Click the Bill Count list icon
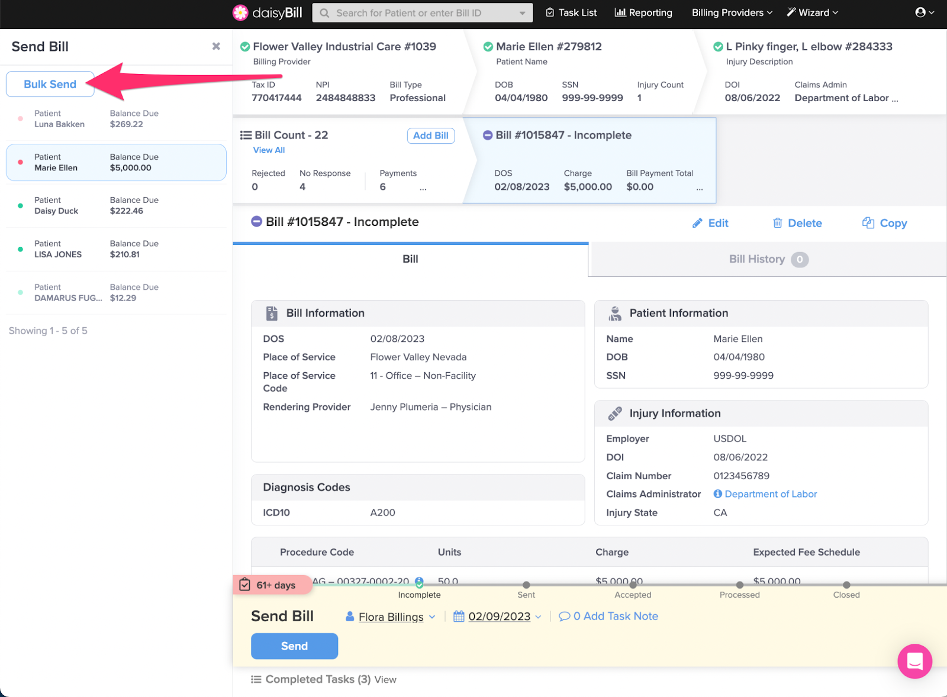This screenshot has height=697, width=947. pyautogui.click(x=246, y=135)
